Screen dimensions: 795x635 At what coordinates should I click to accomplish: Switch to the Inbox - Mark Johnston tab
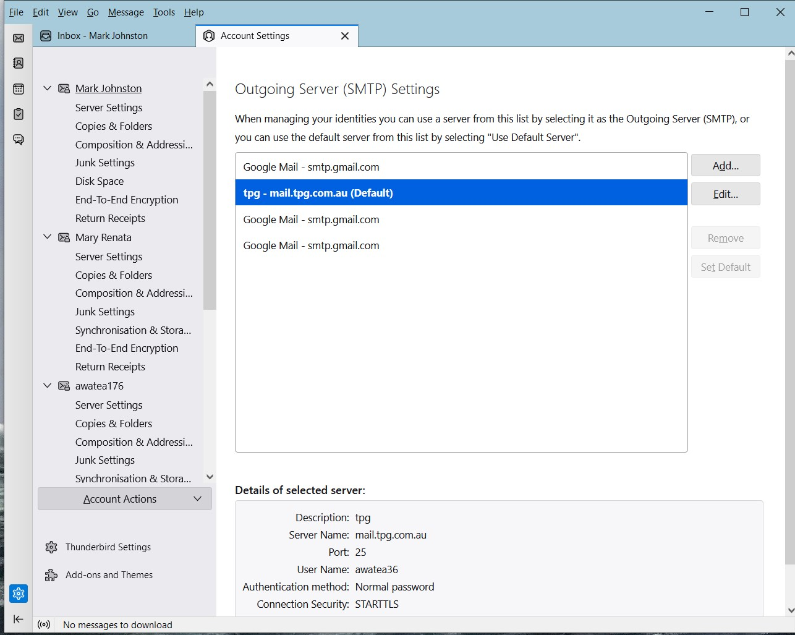coord(102,35)
